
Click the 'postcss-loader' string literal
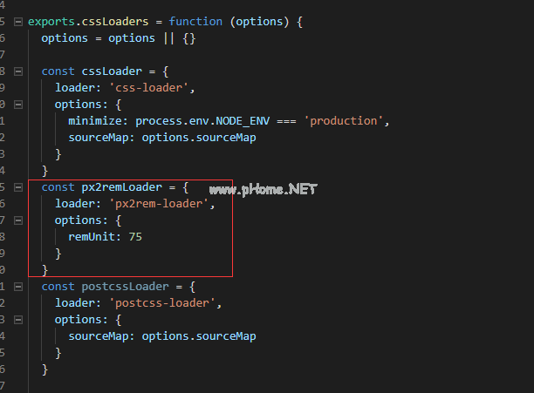click(x=165, y=303)
